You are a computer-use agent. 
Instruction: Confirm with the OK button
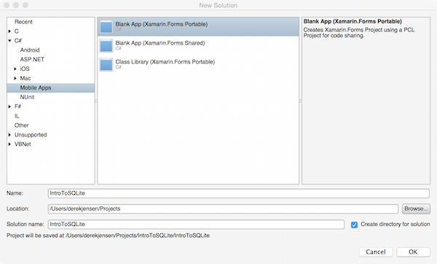click(413, 252)
